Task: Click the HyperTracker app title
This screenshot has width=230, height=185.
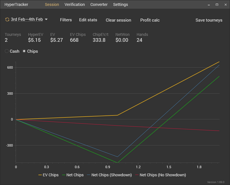Action: pyautogui.click(x=16, y=5)
